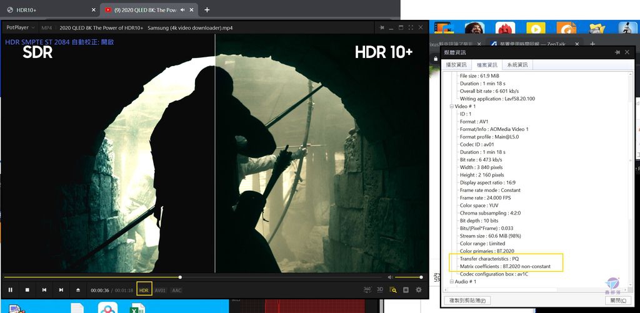Mute audio via the speaker icon
This screenshot has width=640, height=313.
(x=391, y=277)
